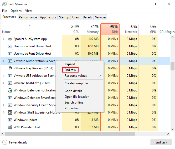Switch to the Details tab
The width and height of the screenshot is (175, 149).
[87, 17]
